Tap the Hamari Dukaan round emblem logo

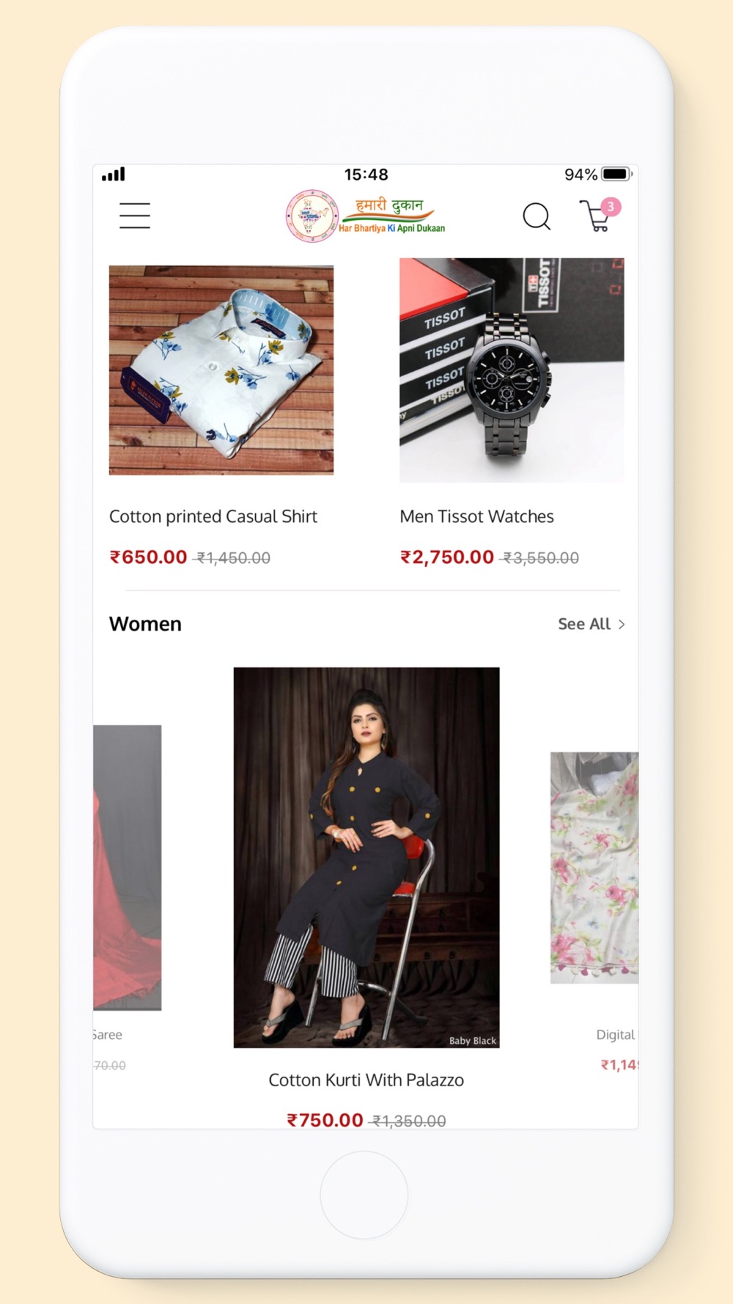pos(312,216)
